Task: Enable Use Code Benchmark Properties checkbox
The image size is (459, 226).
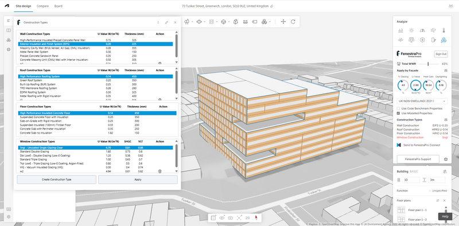Action: (x=398, y=108)
